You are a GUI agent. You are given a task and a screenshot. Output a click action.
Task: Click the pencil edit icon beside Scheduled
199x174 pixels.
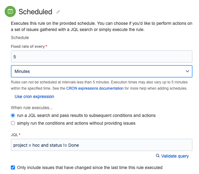[x=58, y=12]
